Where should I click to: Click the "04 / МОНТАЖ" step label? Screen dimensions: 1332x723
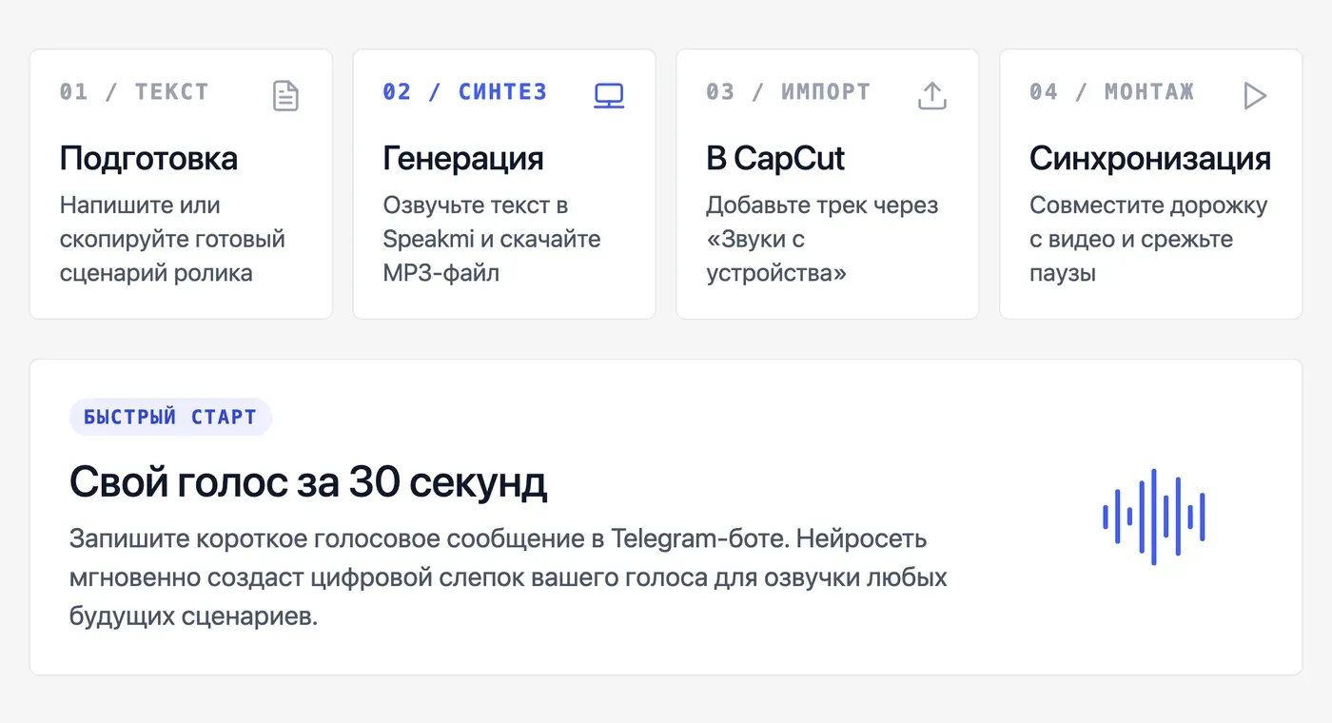pos(1112,92)
